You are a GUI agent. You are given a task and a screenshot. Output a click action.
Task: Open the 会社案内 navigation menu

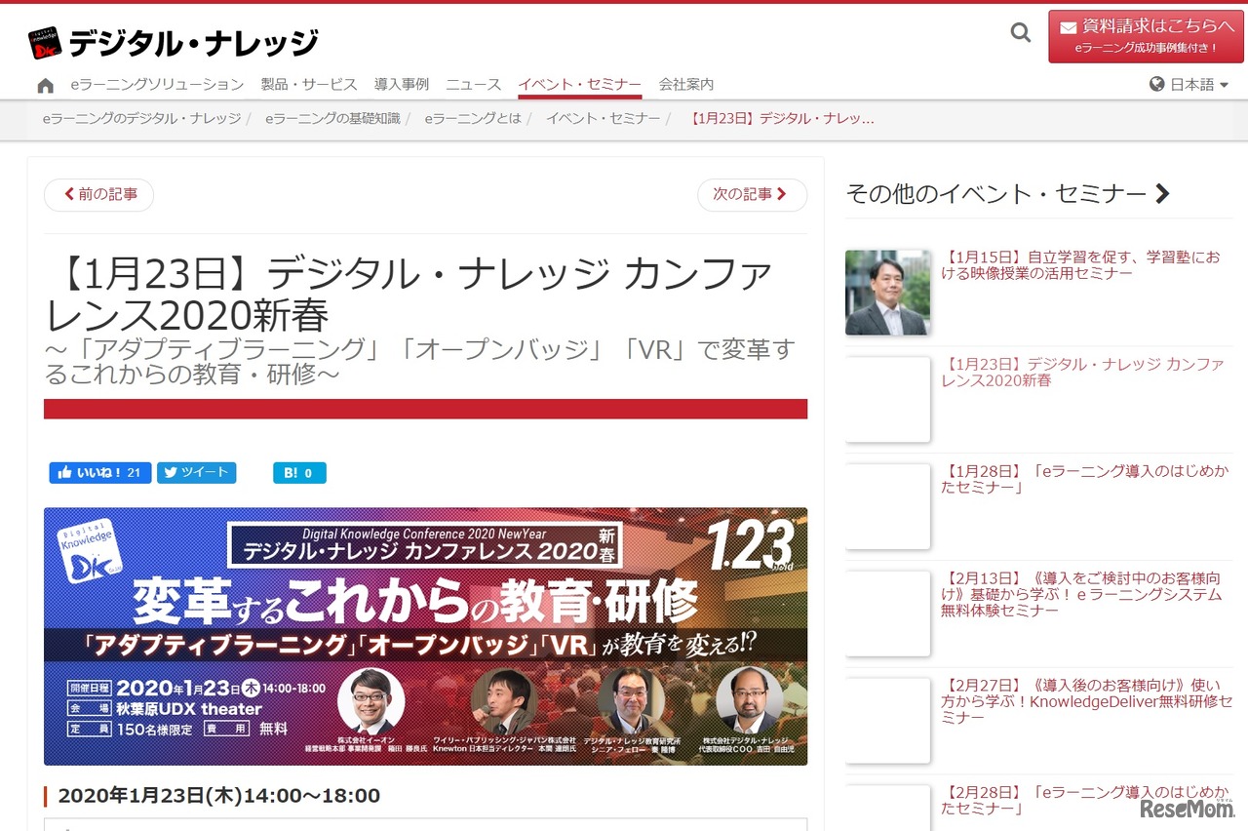685,85
